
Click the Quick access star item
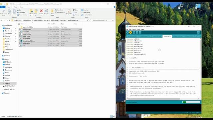[x=7, y=26]
